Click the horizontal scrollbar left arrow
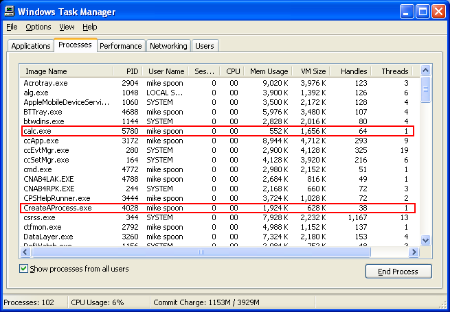This screenshot has width=450, height=312. [x=25, y=252]
